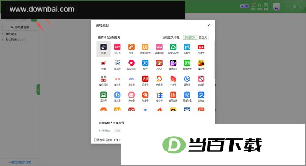
Task: Click 一键检测登录状态 link at the bottom
Action: pyautogui.click(x=20, y=162)
